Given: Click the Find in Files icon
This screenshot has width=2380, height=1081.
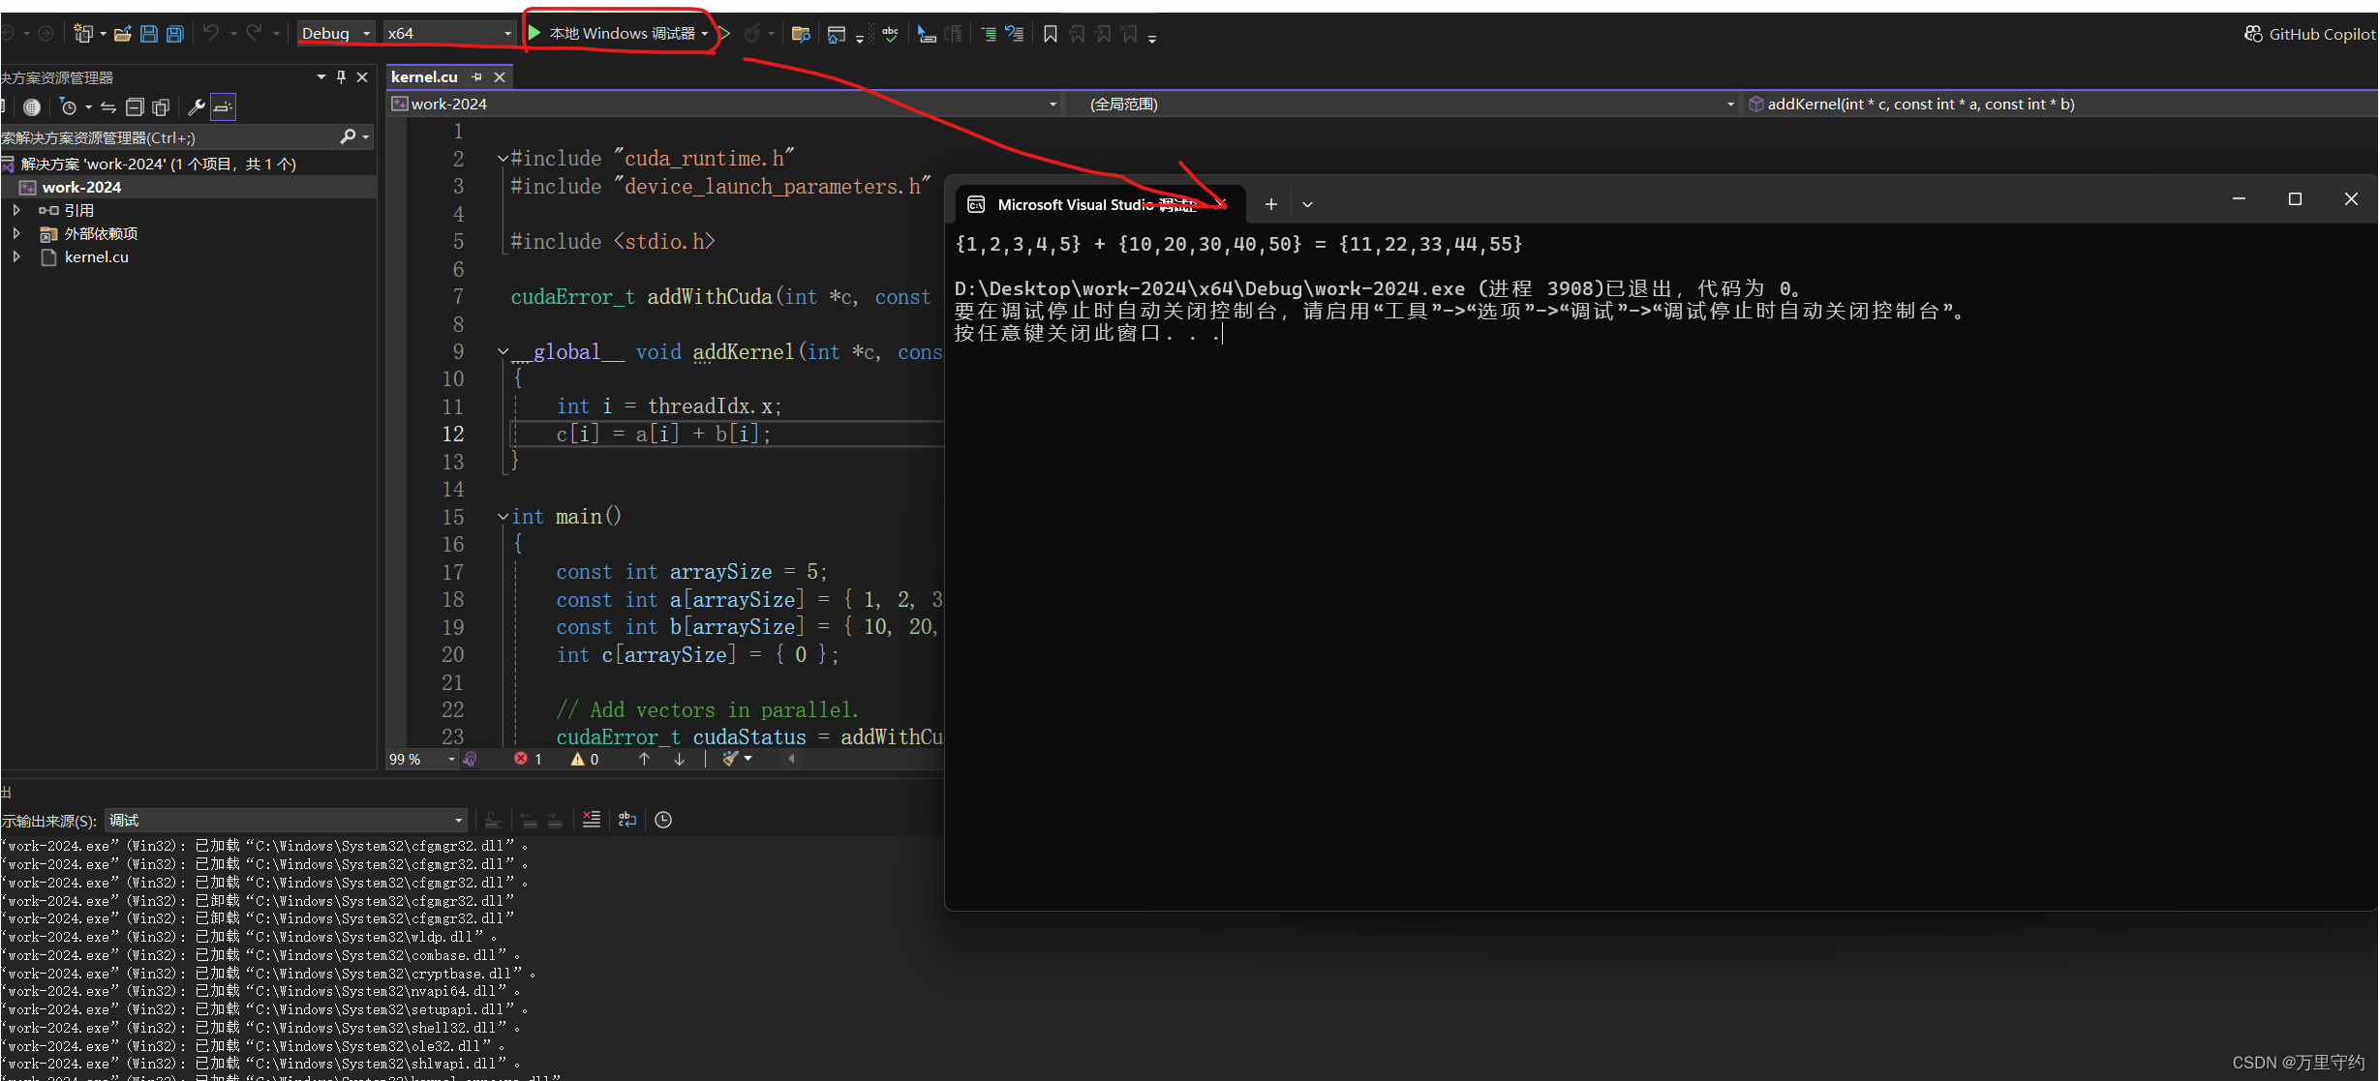Looking at the screenshot, I should click(x=800, y=34).
